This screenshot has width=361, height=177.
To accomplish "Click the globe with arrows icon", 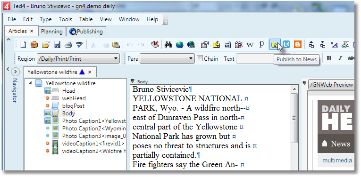I will pos(191,45).
